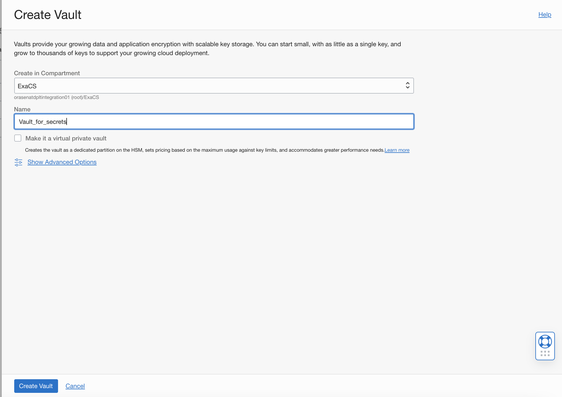Viewport: 562px width, 397px height.
Task: Click the up-down arrows in compartment selector
Action: pyautogui.click(x=407, y=86)
